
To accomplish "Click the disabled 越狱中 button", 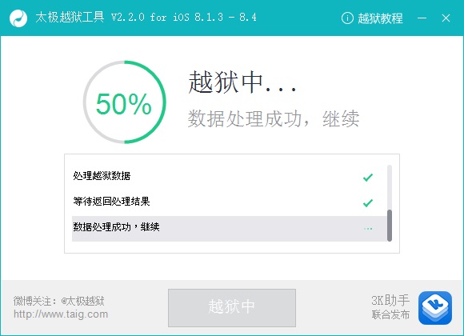I will pos(232,307).
